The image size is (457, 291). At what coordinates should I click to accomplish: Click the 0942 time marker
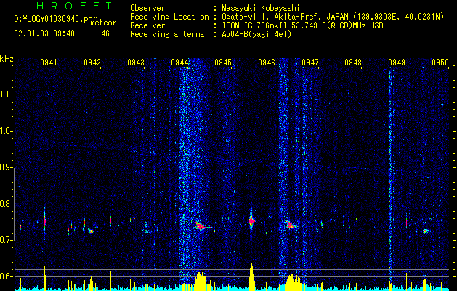(x=92, y=63)
